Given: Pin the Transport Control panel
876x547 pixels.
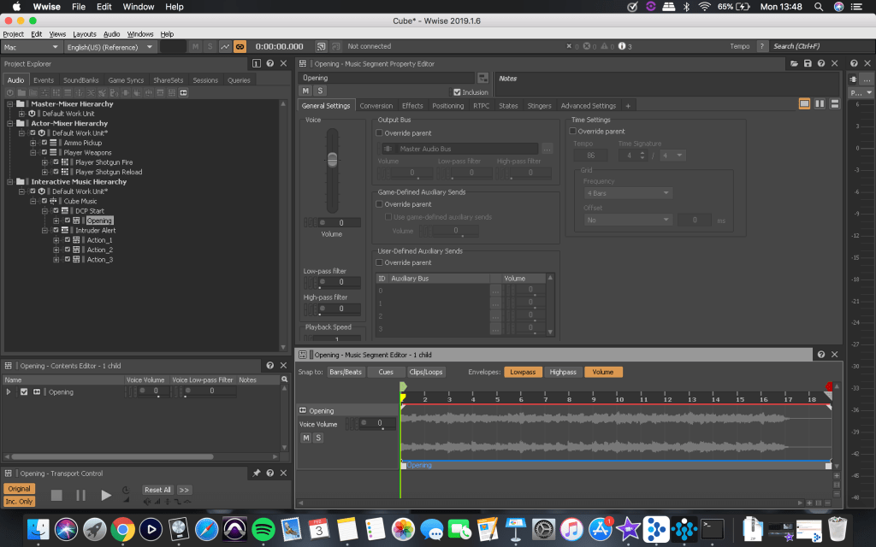Looking at the screenshot, I should [x=257, y=473].
